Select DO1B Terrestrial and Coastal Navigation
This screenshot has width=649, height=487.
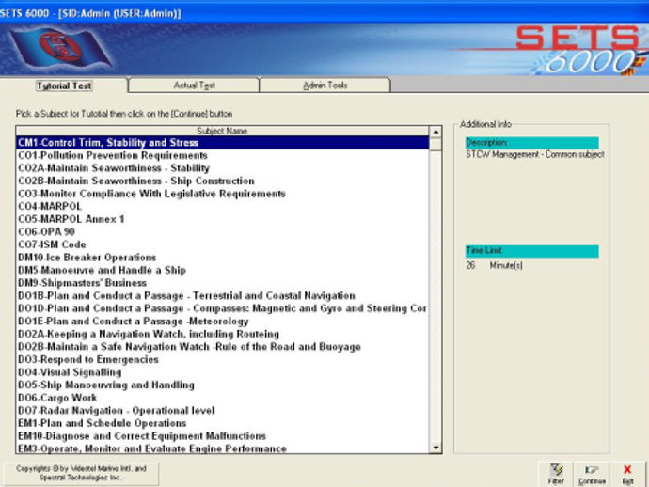pyautogui.click(x=223, y=296)
